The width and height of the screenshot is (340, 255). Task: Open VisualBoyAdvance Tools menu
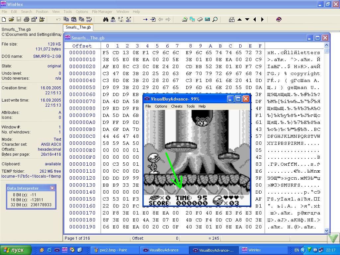point(190,106)
